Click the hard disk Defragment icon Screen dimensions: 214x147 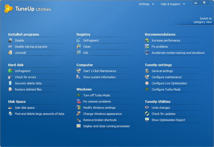point(10,71)
